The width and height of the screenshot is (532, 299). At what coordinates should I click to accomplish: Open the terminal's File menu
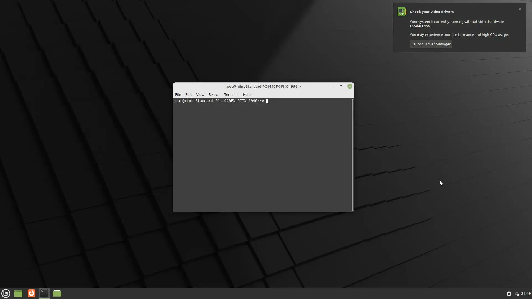click(x=178, y=94)
